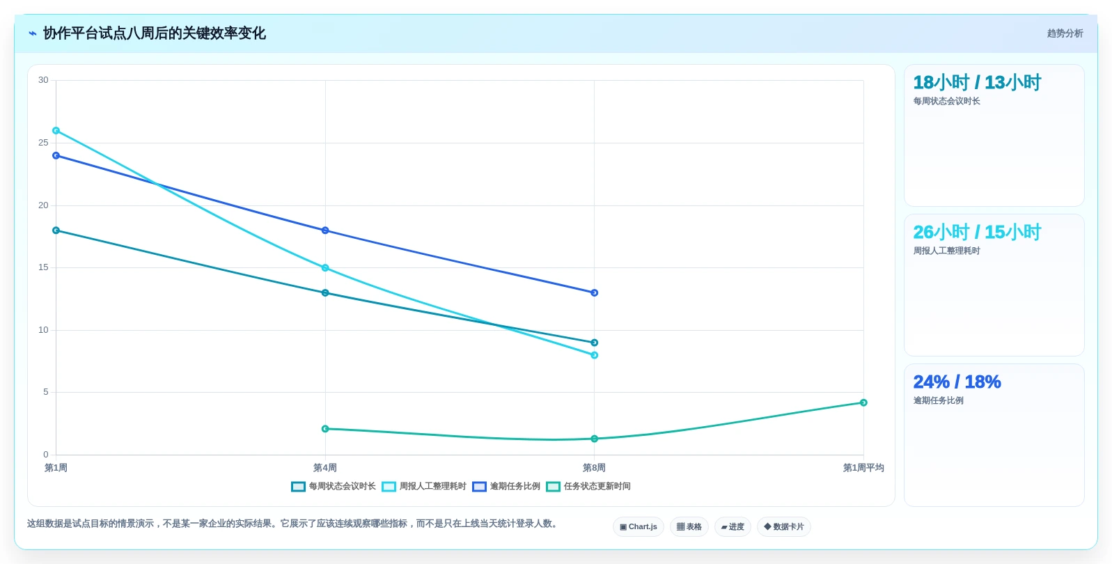
Task: Click the 逾期任务比例 caption in the third card
Action: click(x=939, y=401)
